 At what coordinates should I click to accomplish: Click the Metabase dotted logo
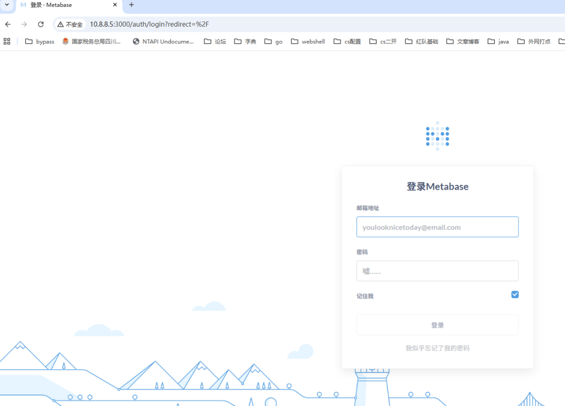(x=437, y=136)
